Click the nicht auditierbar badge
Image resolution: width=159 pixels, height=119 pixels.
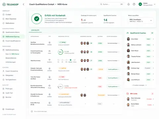[64, 102]
